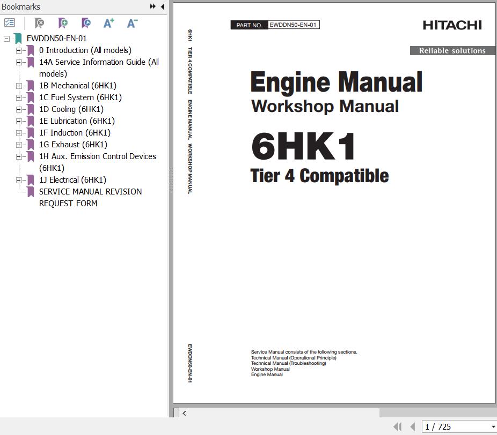Screen dimensions: 497x435
Task: Expand the 1E Lubrication bookmark
Action: point(19,121)
